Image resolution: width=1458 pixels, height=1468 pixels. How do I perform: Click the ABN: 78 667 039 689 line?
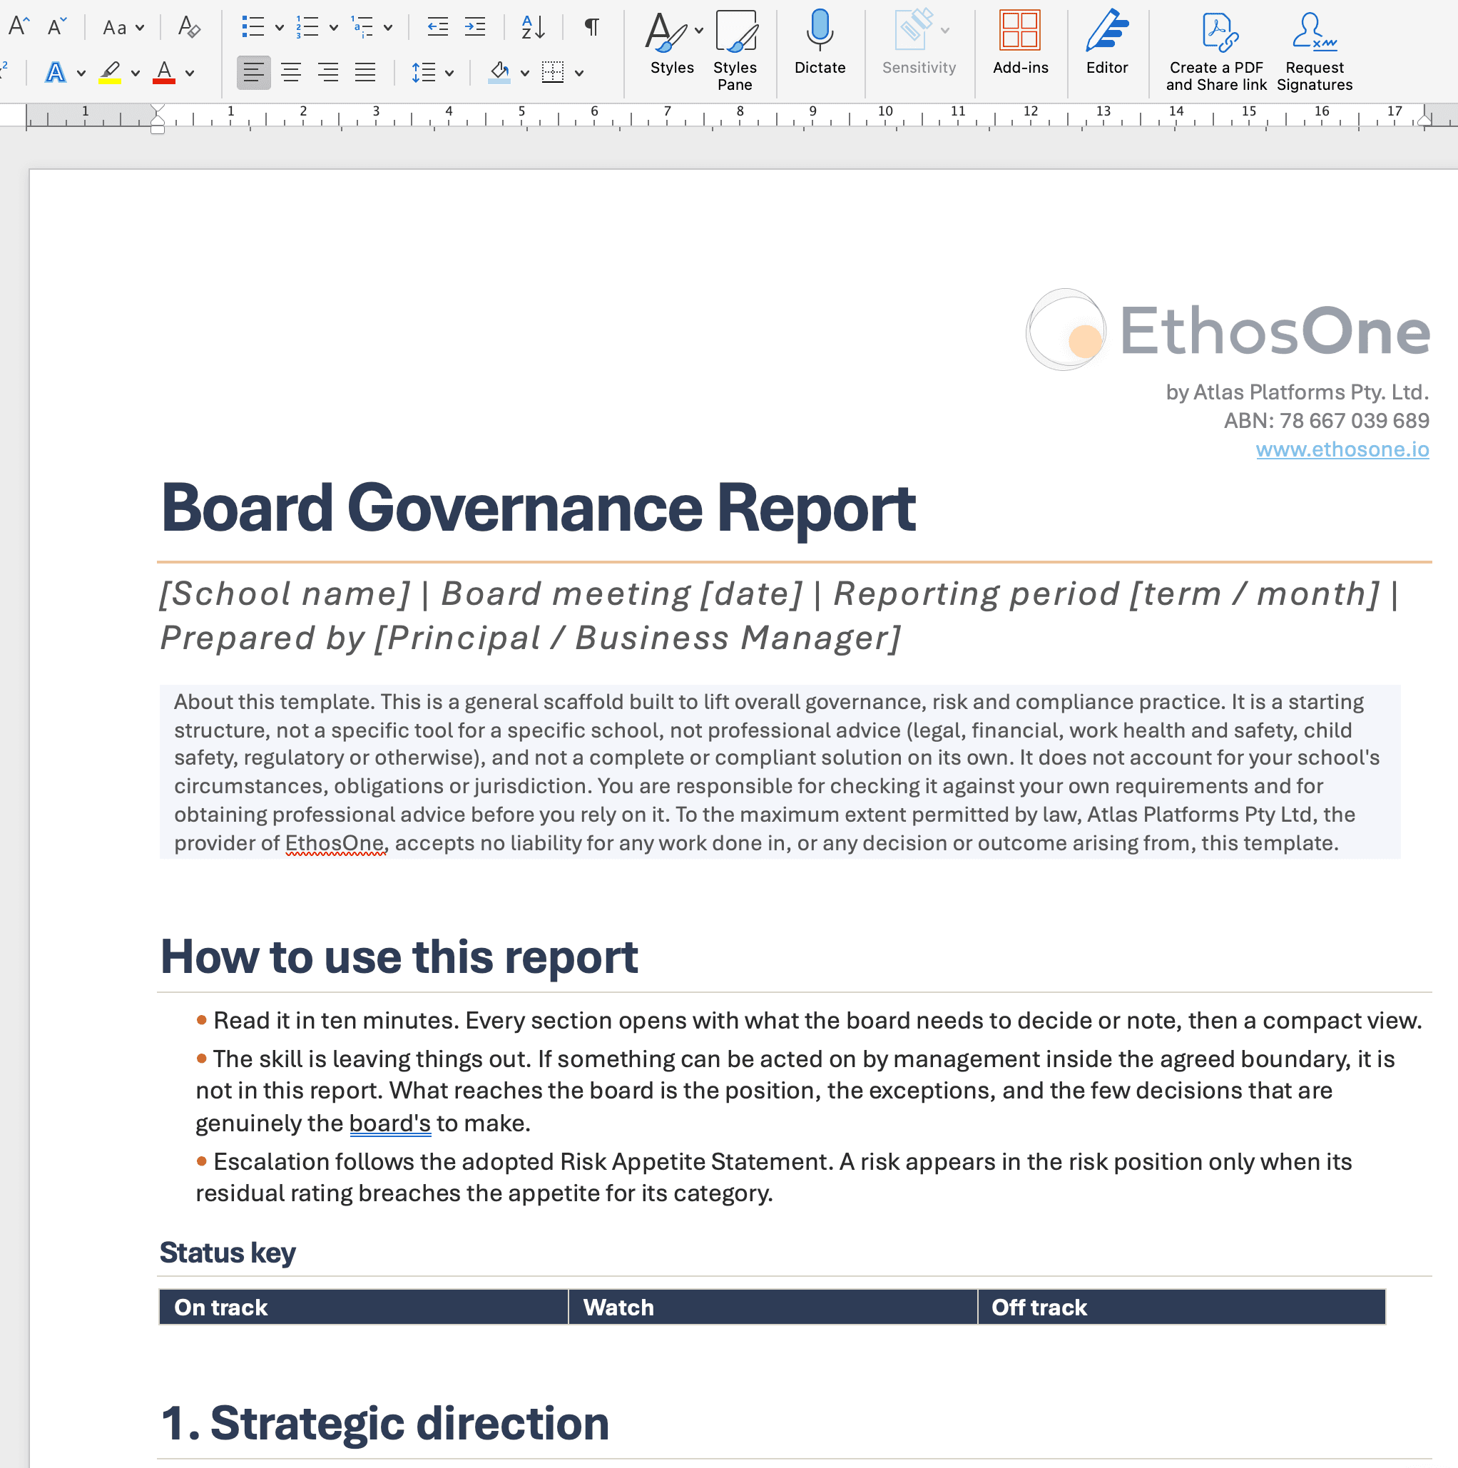1326,420
